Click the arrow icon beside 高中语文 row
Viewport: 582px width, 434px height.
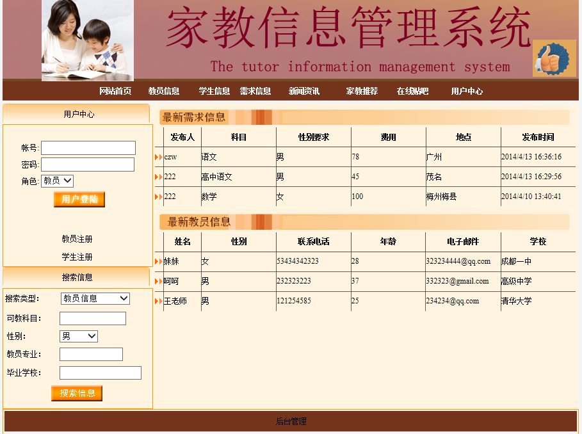[159, 177]
